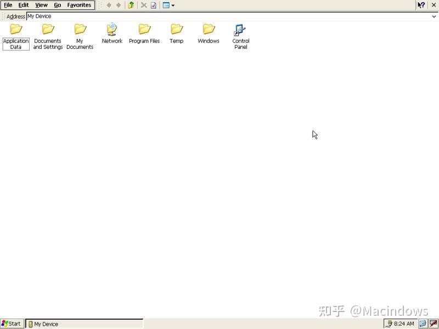
Task: Open the Documents and Settings folder
Action: point(48,31)
